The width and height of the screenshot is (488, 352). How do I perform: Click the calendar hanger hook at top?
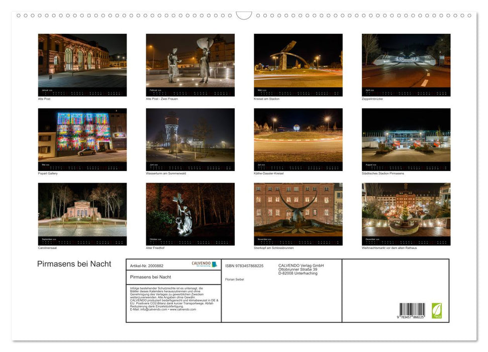coord(244,16)
